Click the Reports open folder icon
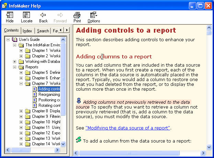 [21, 67]
